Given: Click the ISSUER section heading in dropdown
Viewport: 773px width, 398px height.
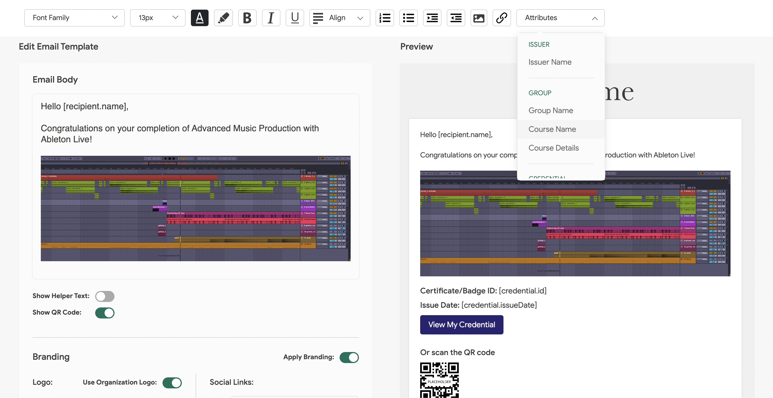Looking at the screenshot, I should [539, 45].
